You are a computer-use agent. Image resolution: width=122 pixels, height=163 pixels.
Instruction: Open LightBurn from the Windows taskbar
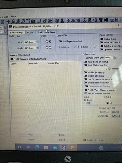64,147
